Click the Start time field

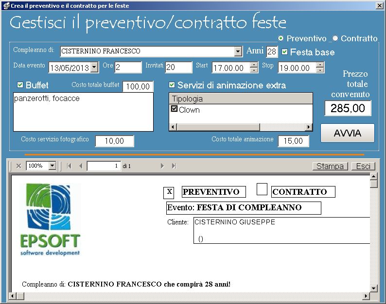pyautogui.click(x=231, y=68)
